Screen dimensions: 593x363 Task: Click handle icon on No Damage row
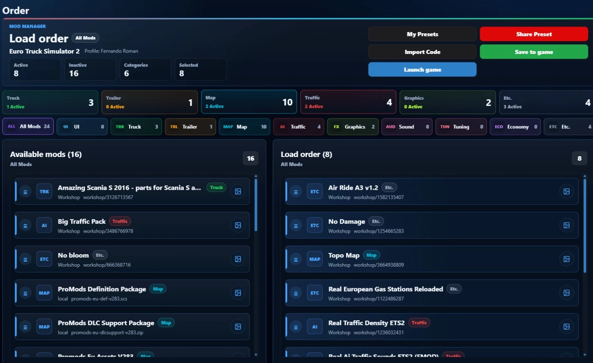[x=296, y=226]
